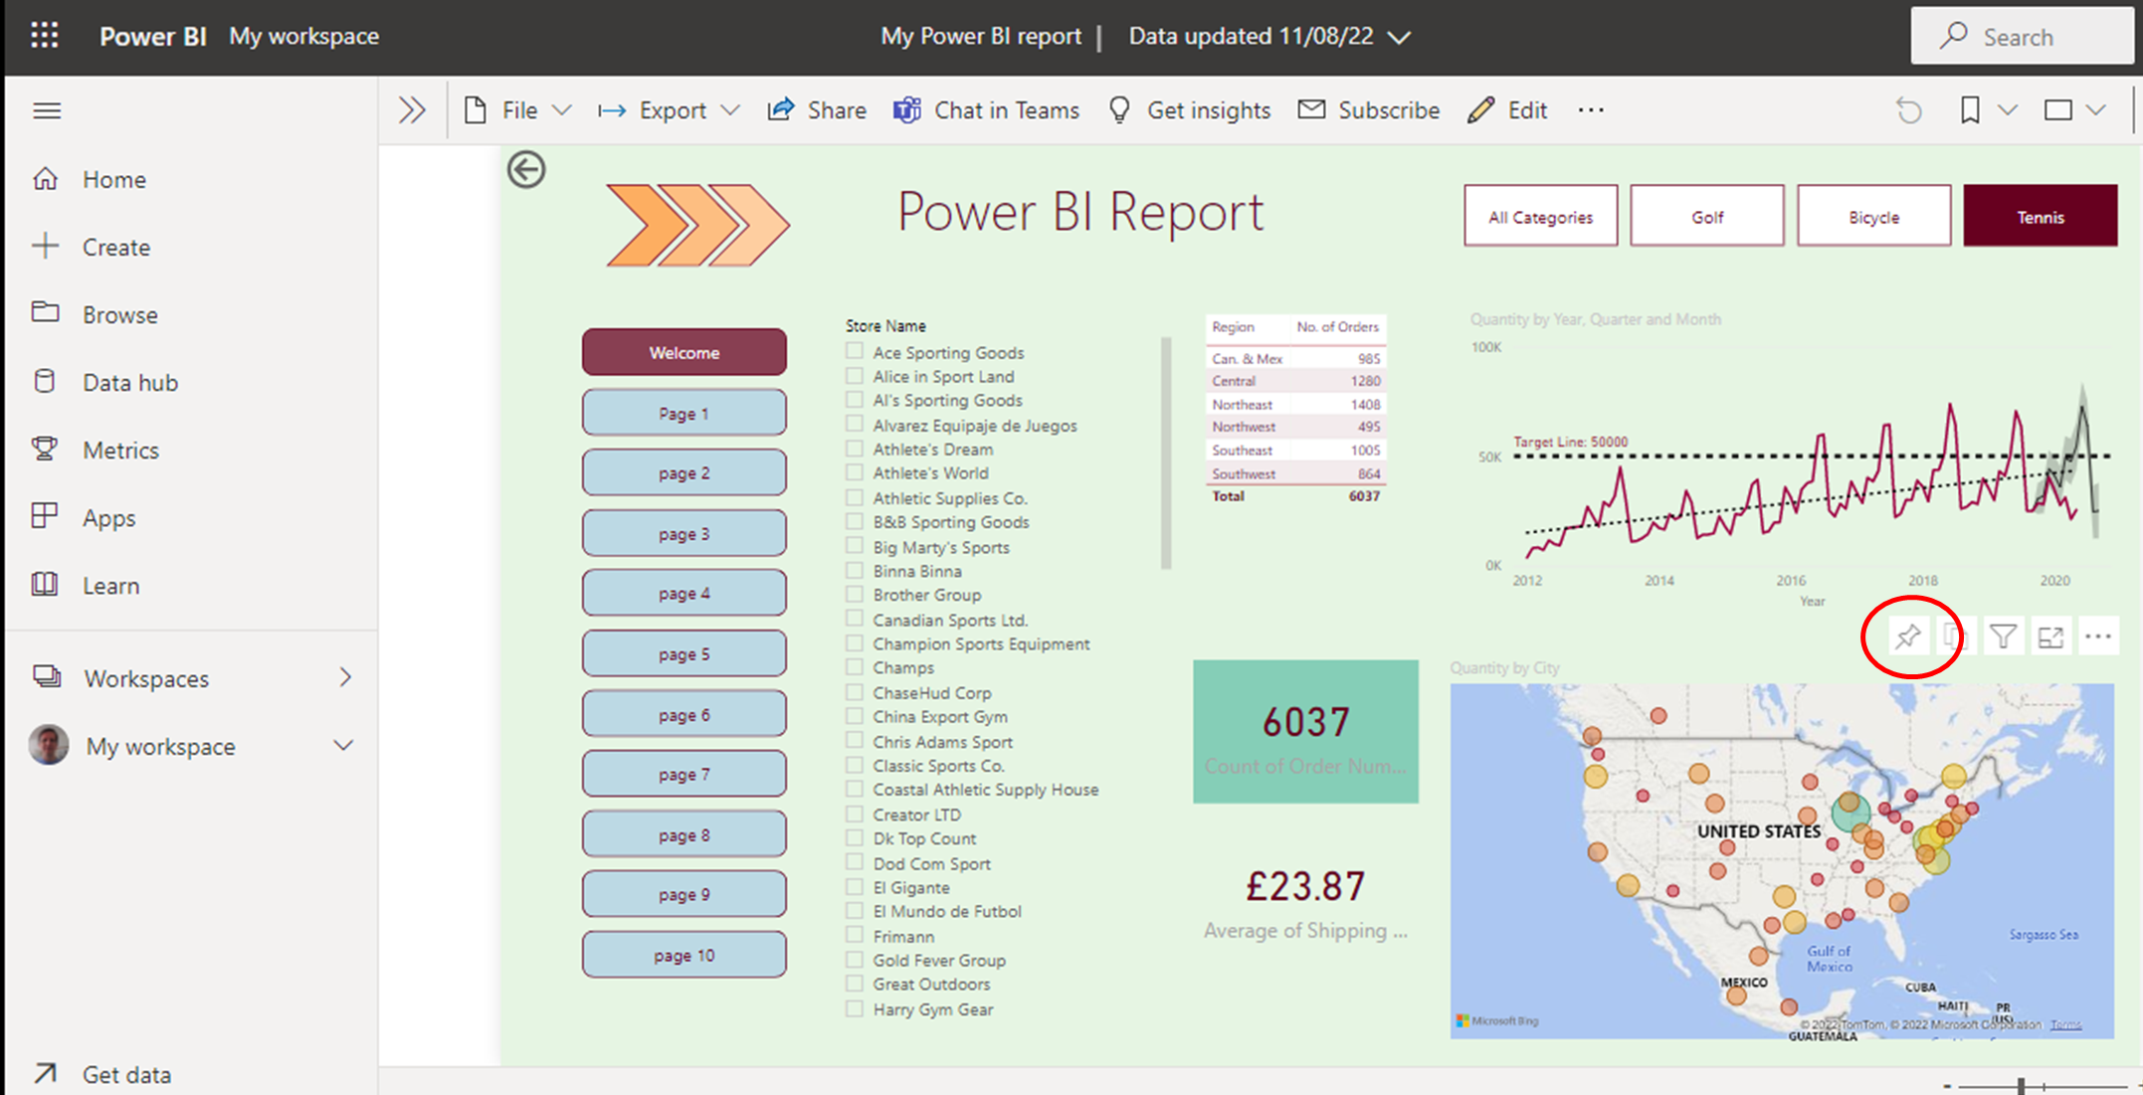Select Golf category button

pyautogui.click(x=1707, y=216)
